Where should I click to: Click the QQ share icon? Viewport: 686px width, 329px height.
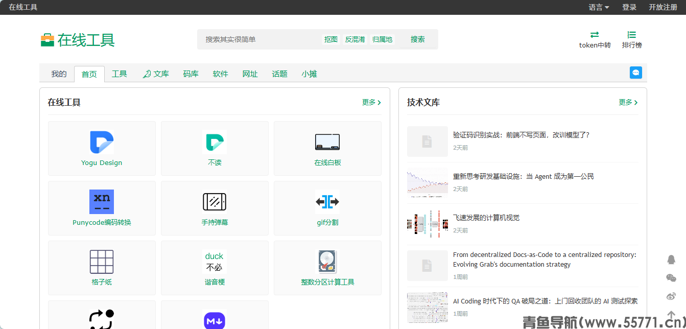(x=671, y=260)
